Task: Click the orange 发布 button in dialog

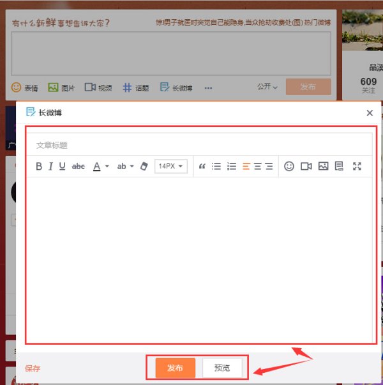Action: (176, 368)
